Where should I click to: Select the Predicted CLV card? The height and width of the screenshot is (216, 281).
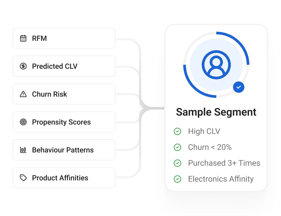click(x=64, y=66)
